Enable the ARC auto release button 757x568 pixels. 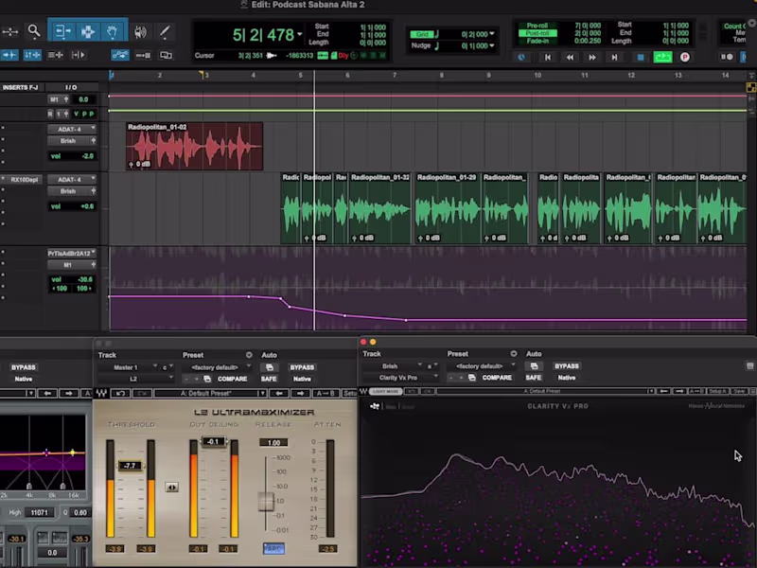[273, 548]
